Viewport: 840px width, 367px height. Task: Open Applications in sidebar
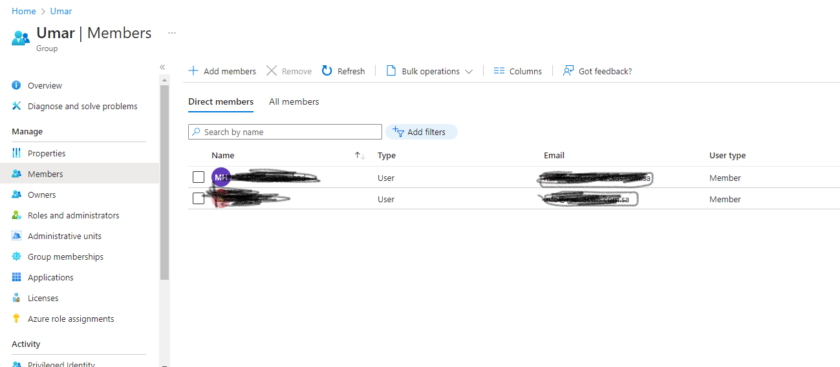(x=50, y=277)
